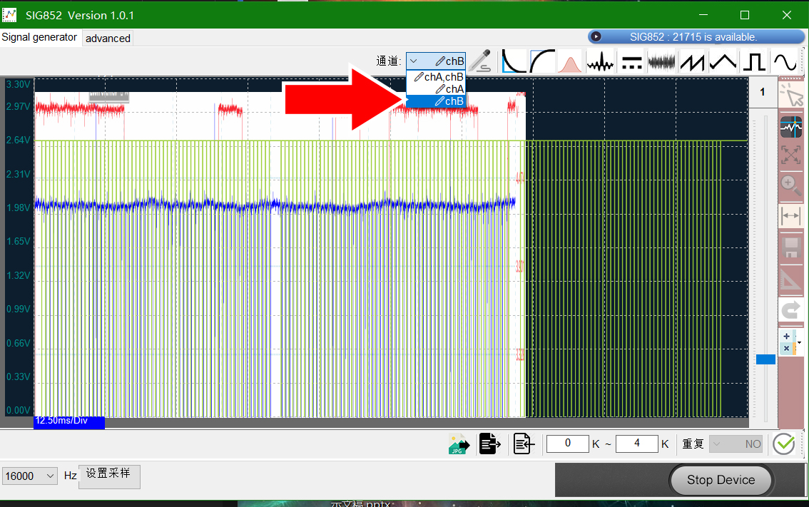Open the Signal generator tab
Viewport: 809px width, 507px height.
point(39,37)
